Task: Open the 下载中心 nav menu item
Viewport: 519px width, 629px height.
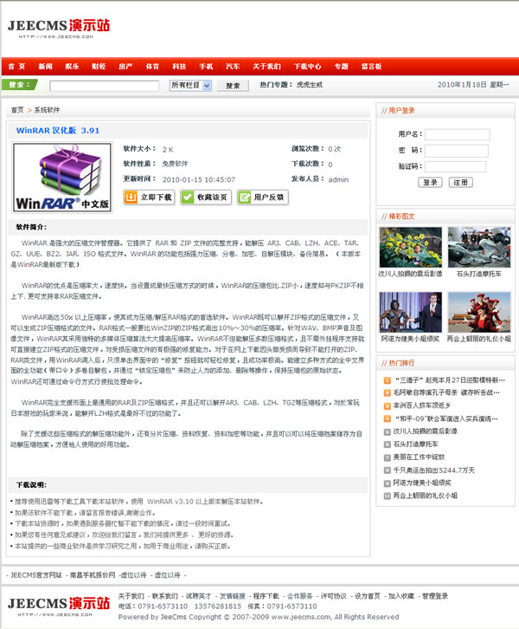Action: 307,66
